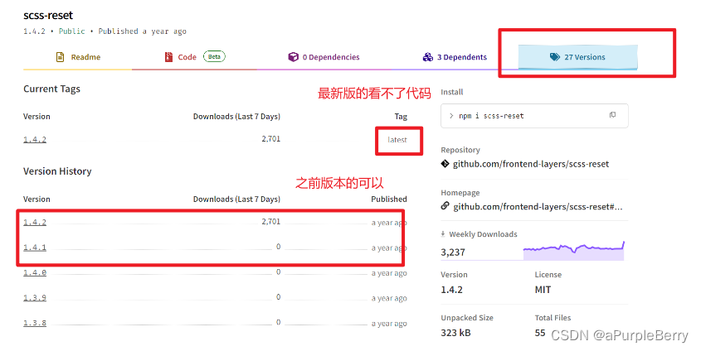Click the 'Public' label under package name

pos(71,31)
